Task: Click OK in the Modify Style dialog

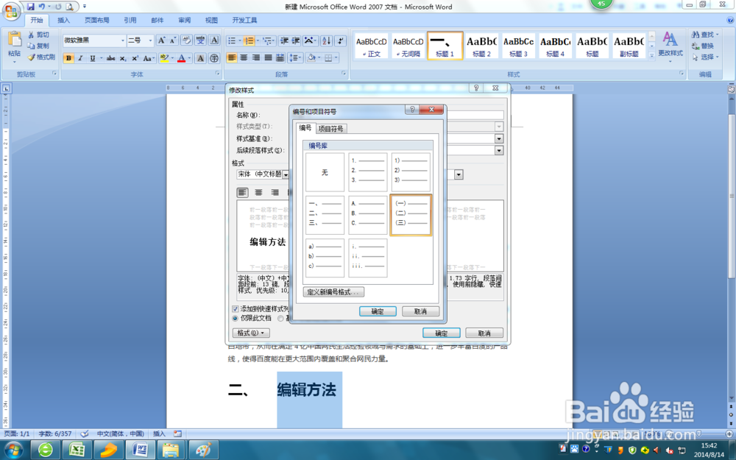Action: [441, 333]
